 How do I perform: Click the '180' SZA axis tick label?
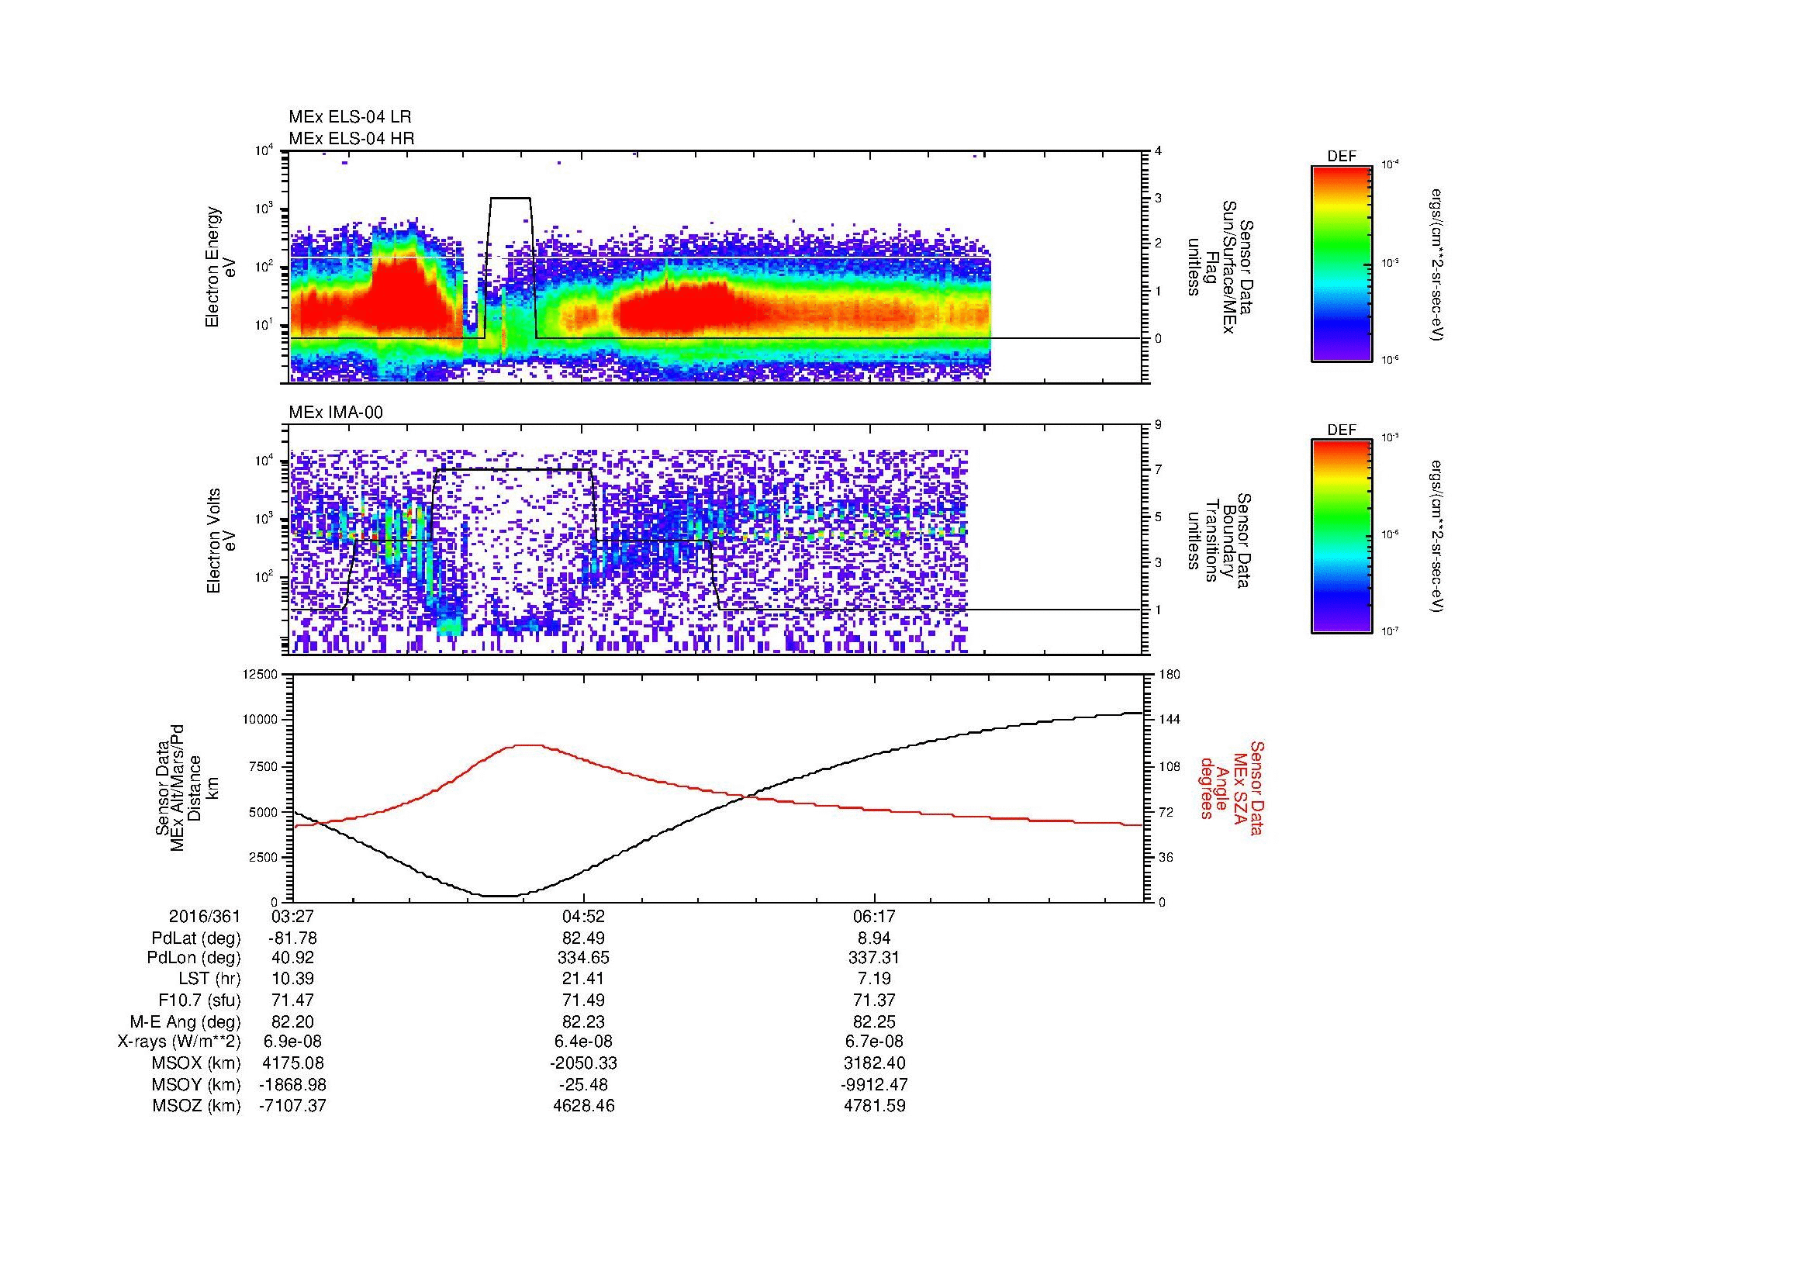click(1170, 675)
